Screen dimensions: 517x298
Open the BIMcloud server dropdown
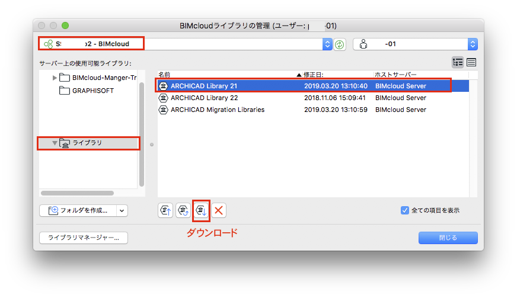327,44
